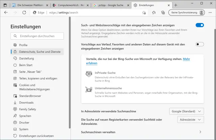Open Drucker settings in sidebar
The image size is (216, 140).
pos(24,122)
